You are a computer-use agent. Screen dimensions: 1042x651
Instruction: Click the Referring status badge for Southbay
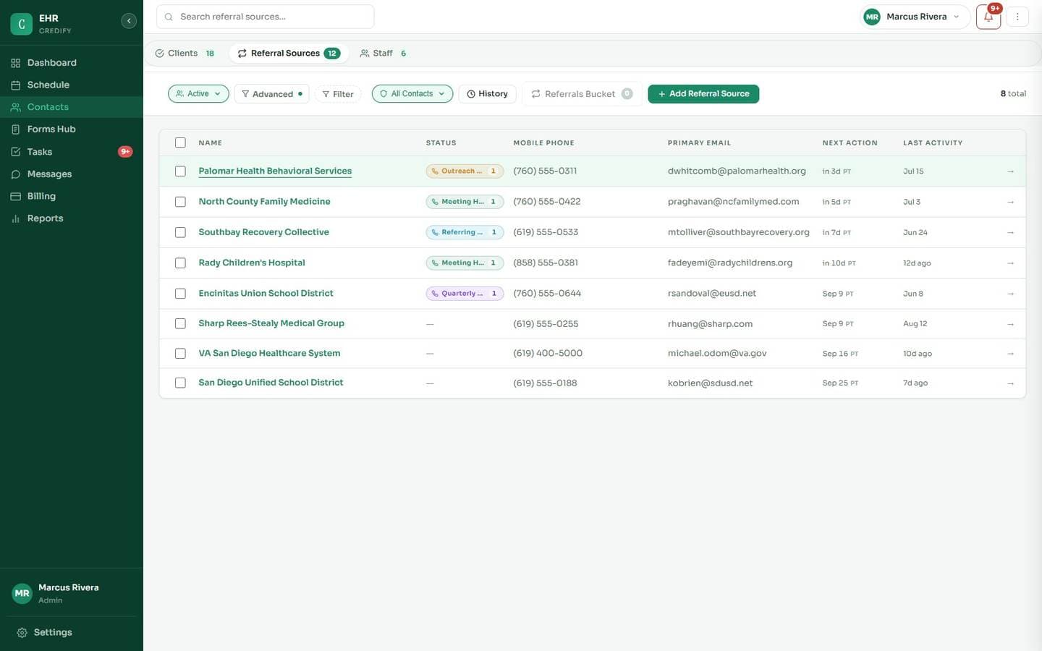coord(465,232)
